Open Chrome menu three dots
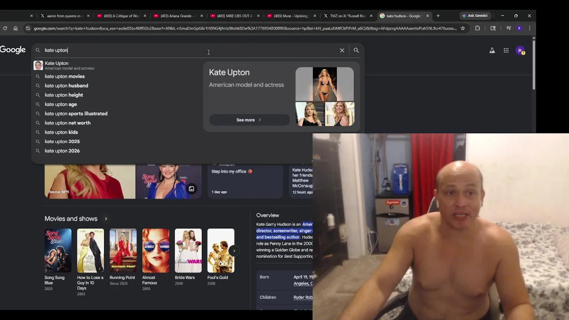This screenshot has height=320, width=569. point(529,28)
